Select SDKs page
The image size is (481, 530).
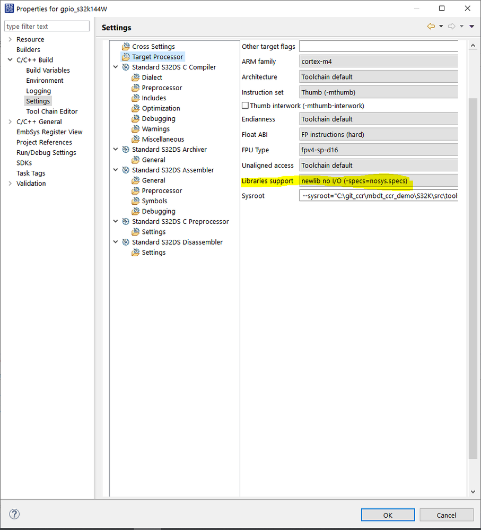[24, 163]
